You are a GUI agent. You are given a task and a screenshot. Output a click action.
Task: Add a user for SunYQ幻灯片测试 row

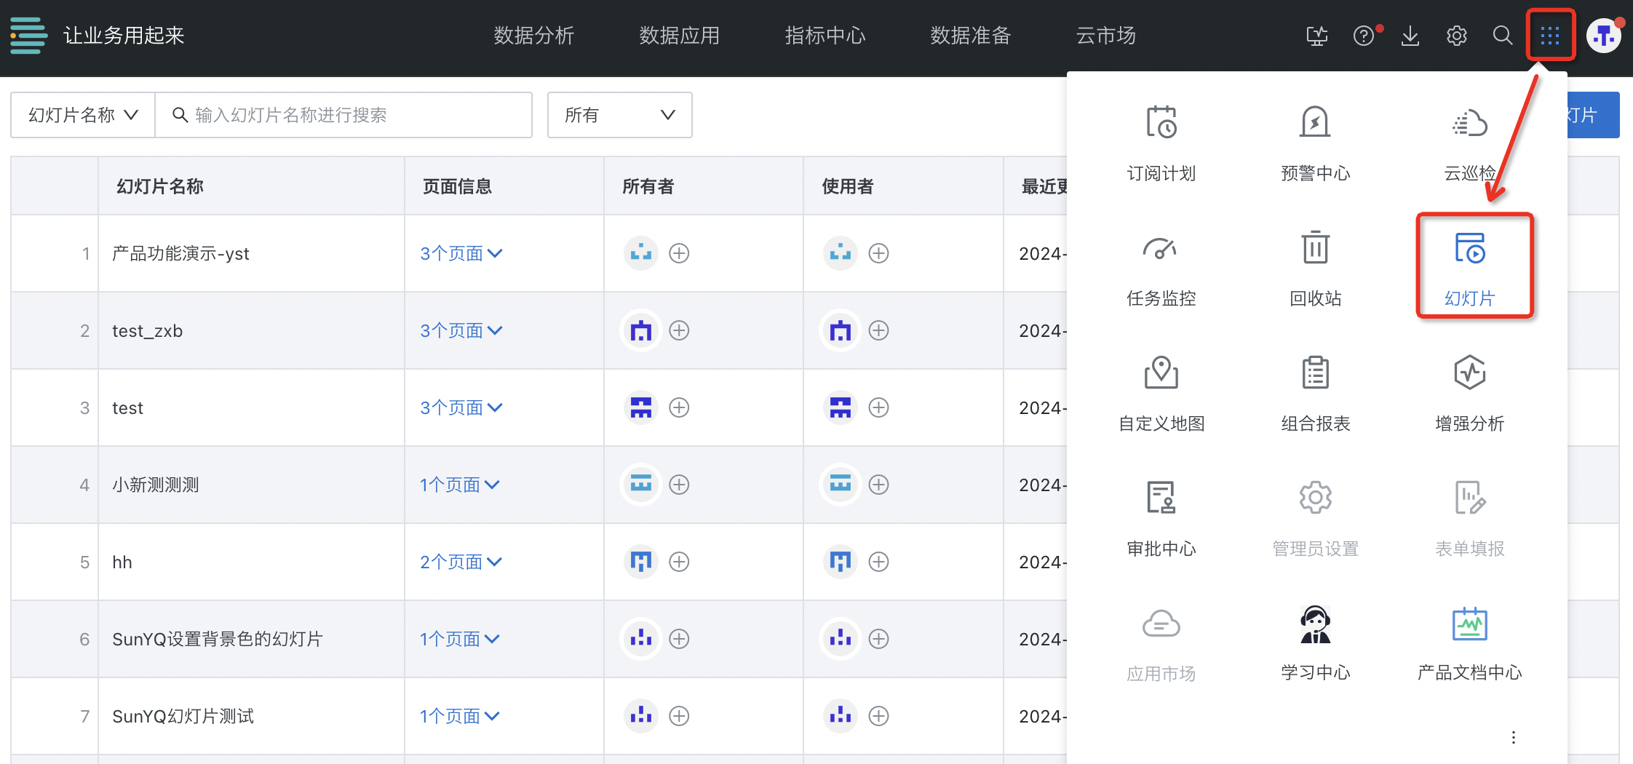coord(878,716)
